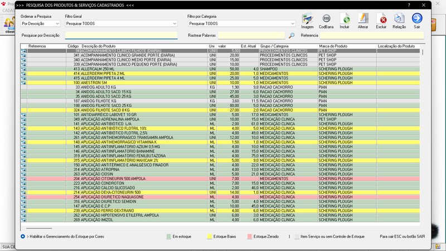Select the ANESTRON 5M product row
446x251 pixels.
[111, 83]
